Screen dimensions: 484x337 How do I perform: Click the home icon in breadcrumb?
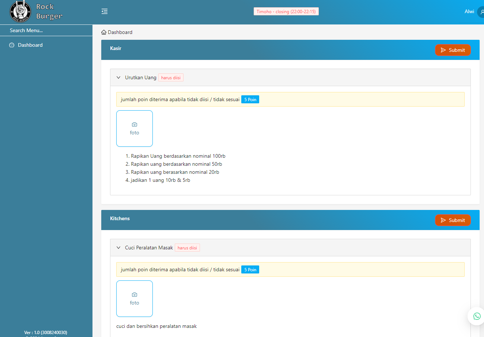pos(104,32)
